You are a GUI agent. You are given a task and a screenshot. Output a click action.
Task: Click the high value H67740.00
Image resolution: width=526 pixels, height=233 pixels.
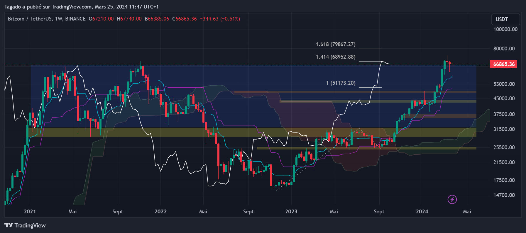(x=129, y=19)
